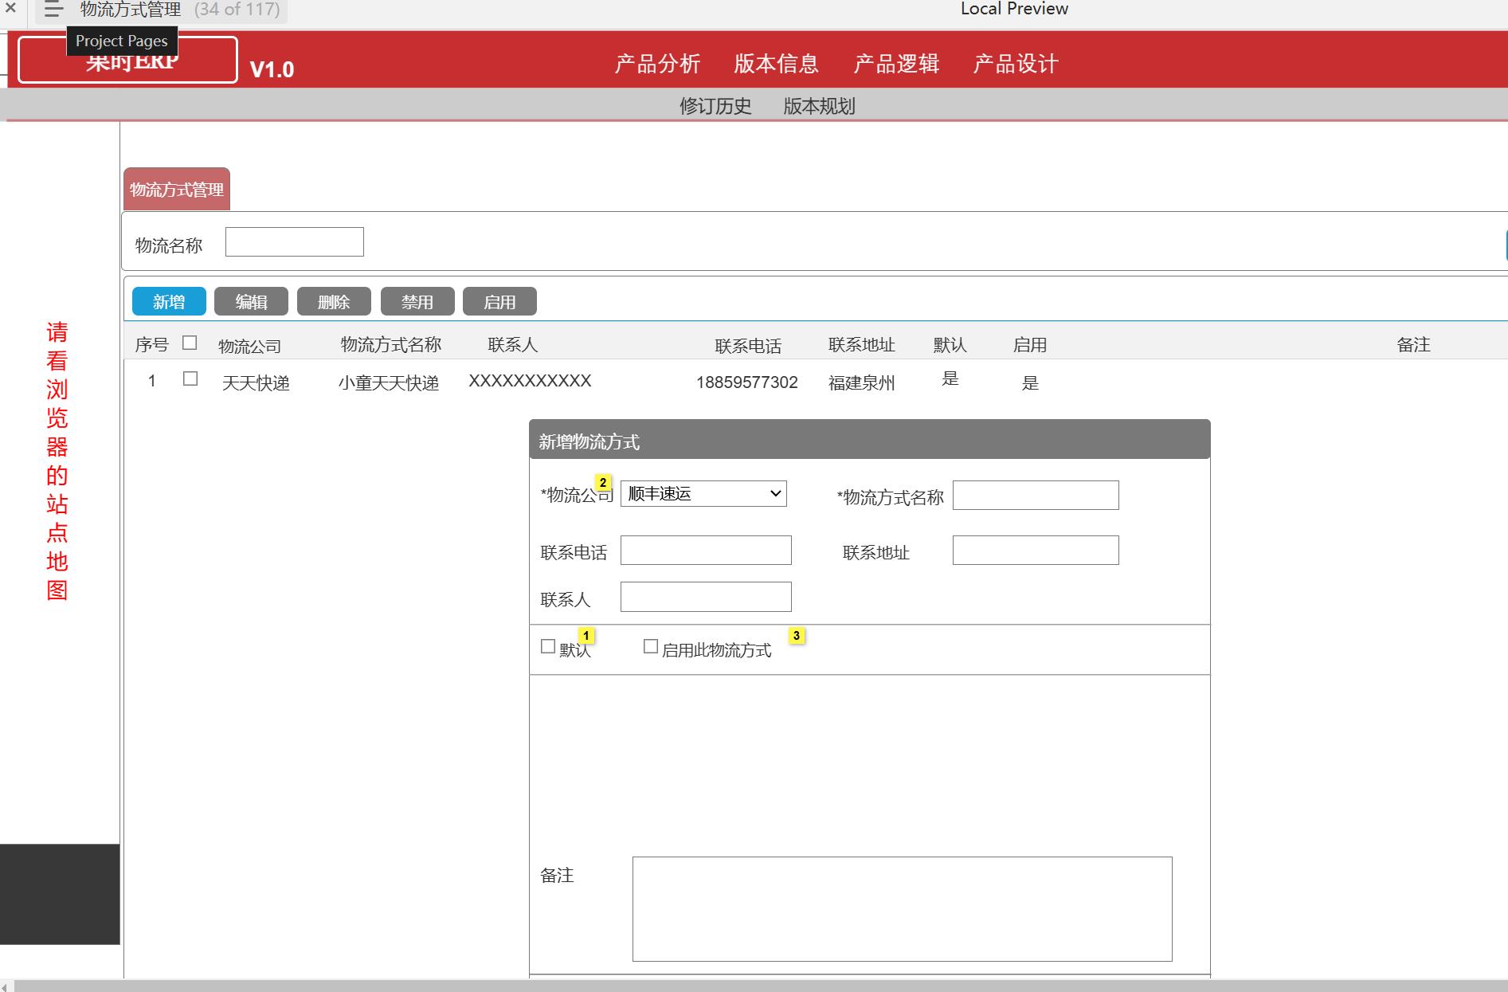Check the 启用此物流方式 checkbox

tap(651, 646)
